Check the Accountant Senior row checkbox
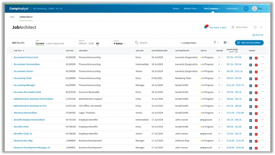The width and height of the screenshot is (275, 155). tap(12, 71)
